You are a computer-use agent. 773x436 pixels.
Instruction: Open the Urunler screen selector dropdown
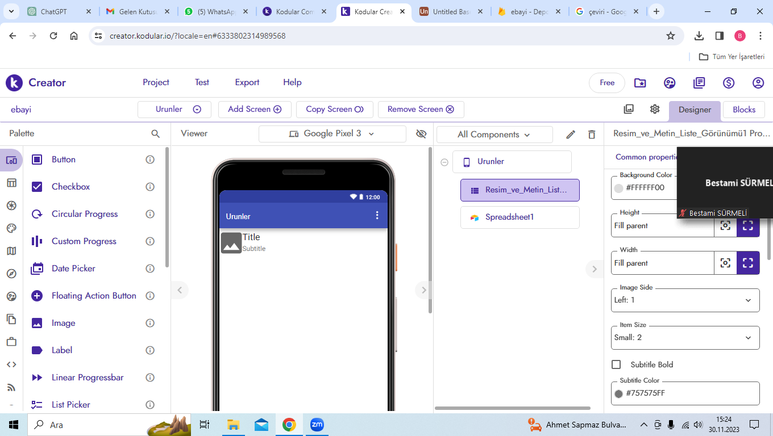click(174, 109)
